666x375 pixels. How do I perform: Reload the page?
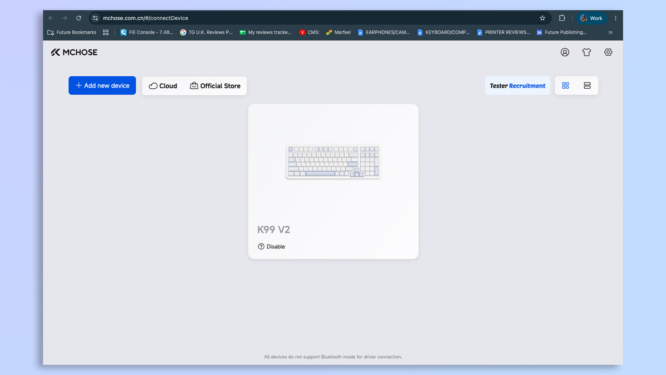click(79, 18)
